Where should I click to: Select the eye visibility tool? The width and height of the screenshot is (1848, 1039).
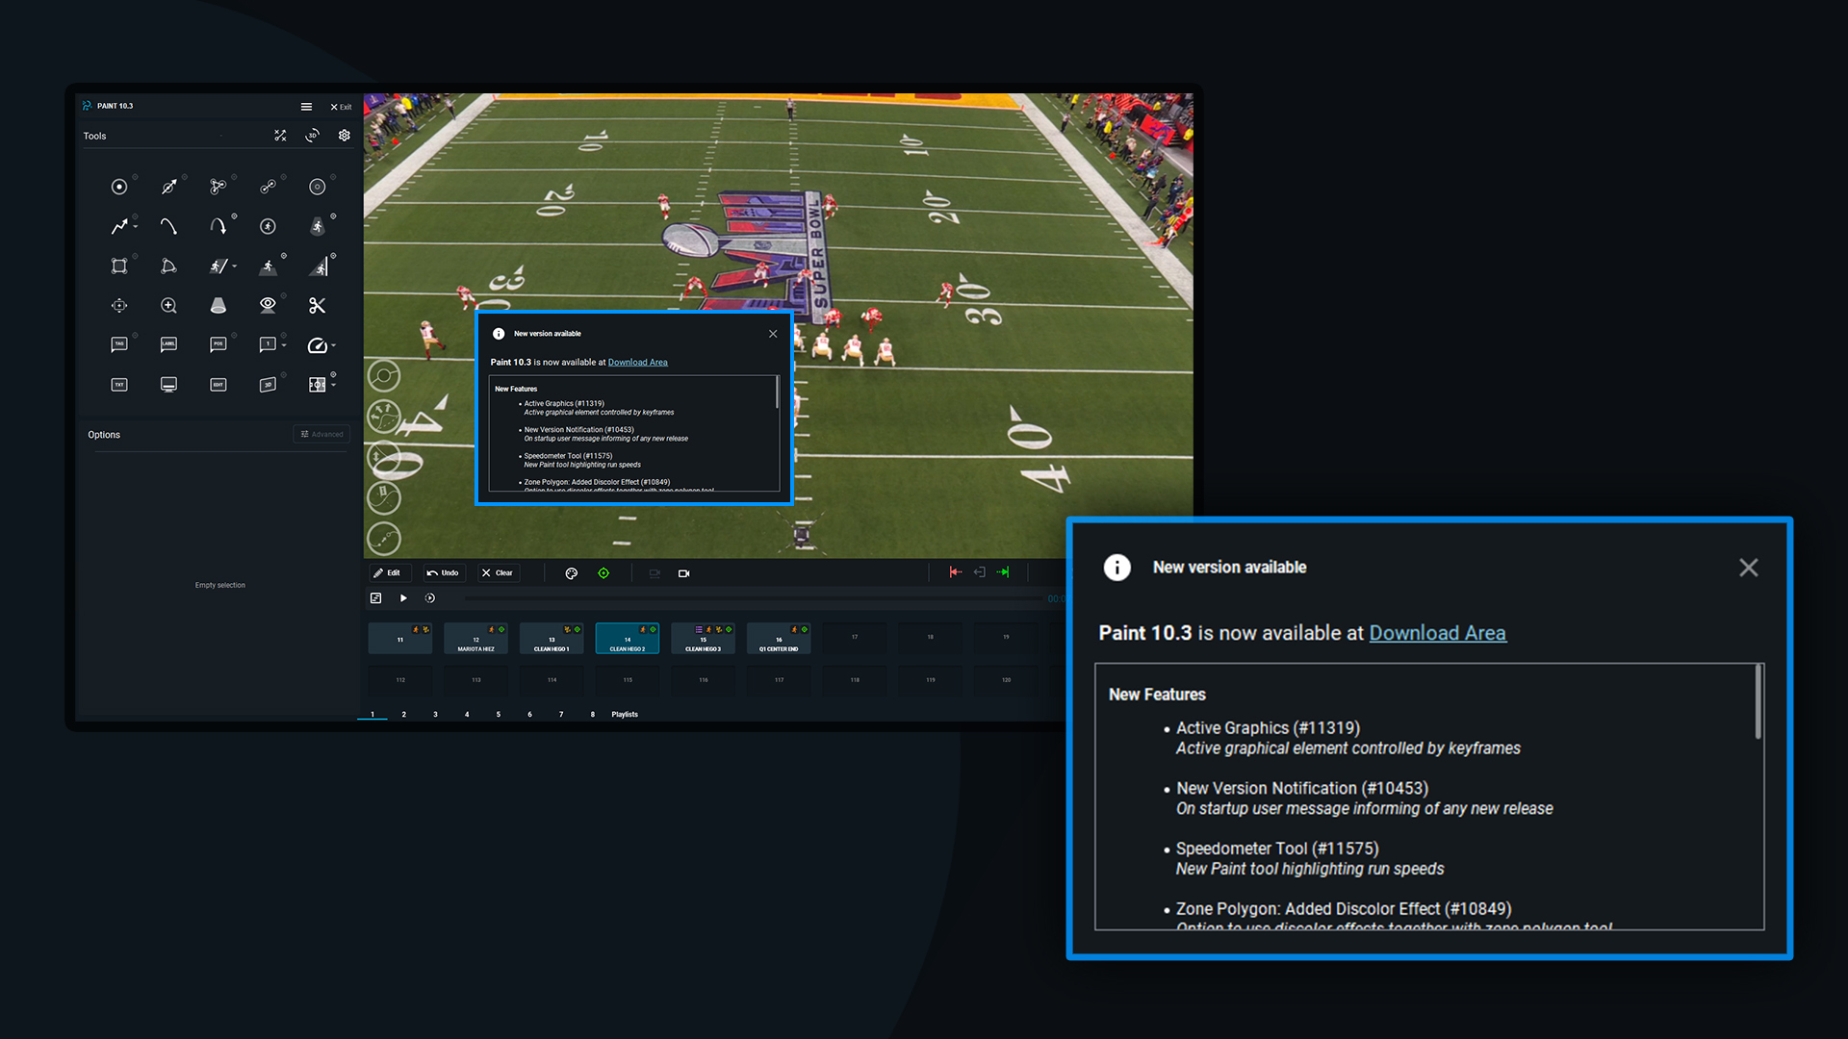point(268,305)
